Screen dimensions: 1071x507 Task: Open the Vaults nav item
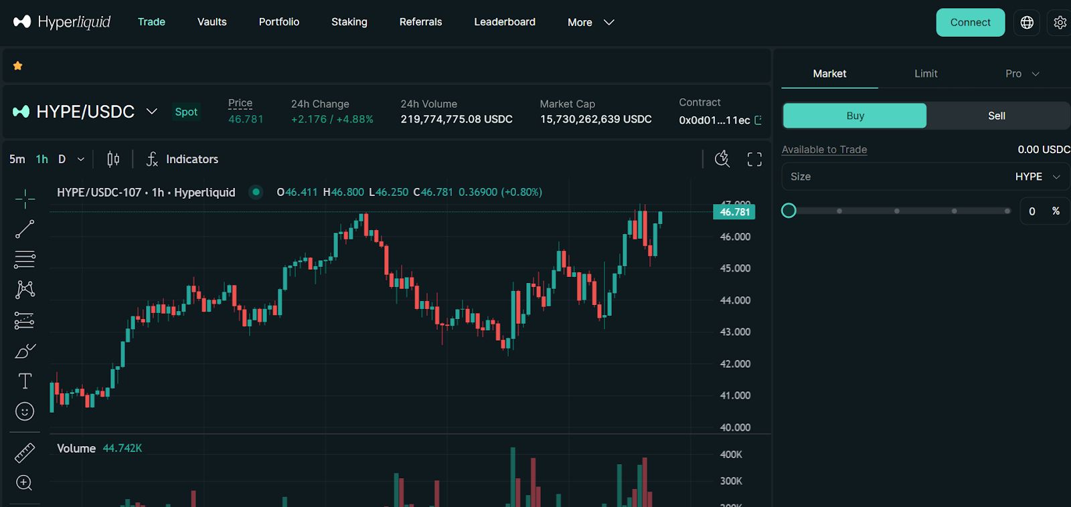[x=212, y=22]
